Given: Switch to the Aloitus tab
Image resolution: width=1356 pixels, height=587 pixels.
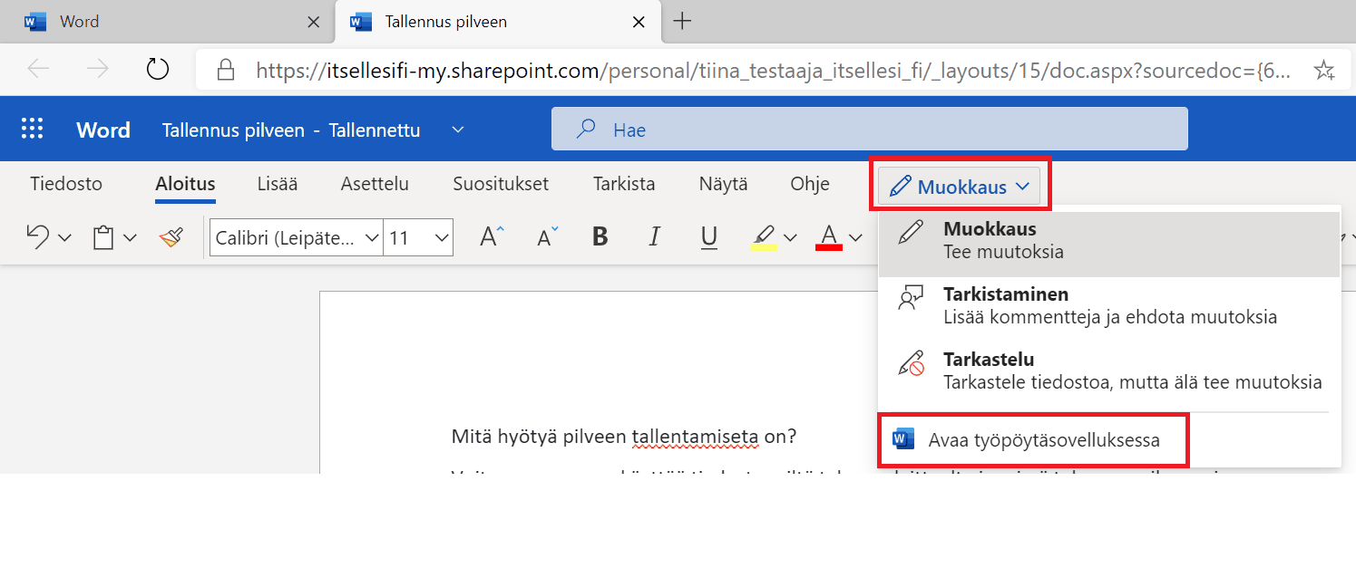Looking at the screenshot, I should 185,184.
